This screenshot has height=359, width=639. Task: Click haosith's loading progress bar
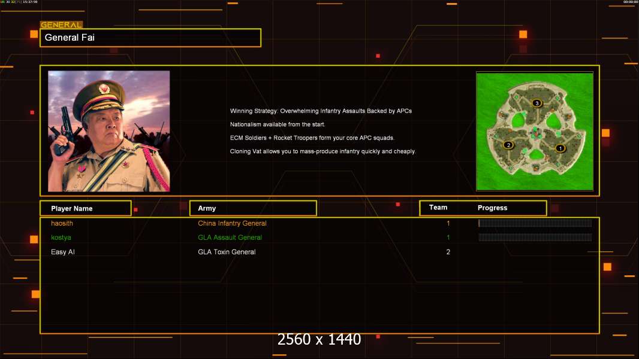click(x=535, y=223)
